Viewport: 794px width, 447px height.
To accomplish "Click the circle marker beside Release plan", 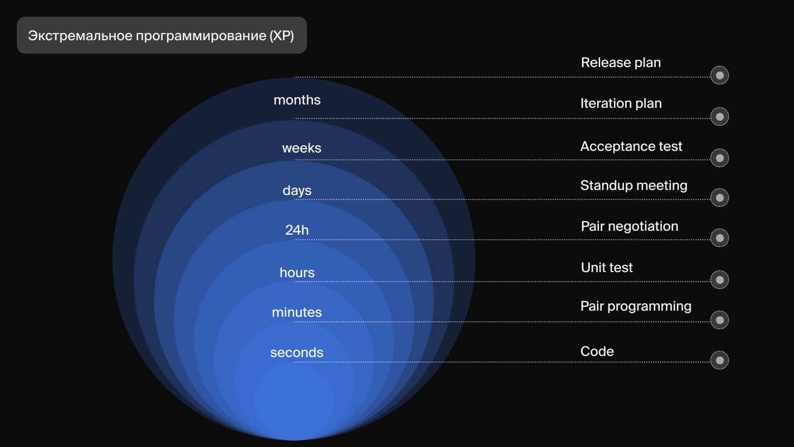I will [x=720, y=75].
